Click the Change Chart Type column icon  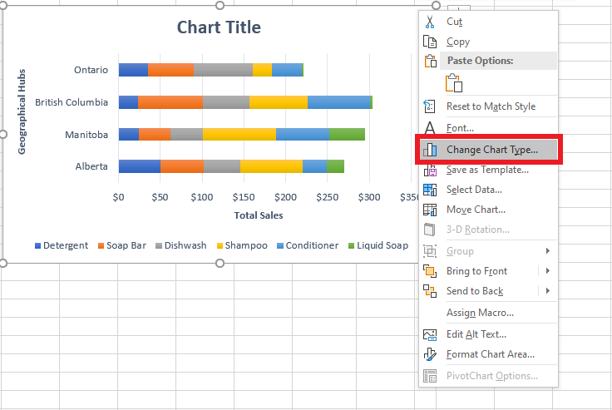pyautogui.click(x=430, y=150)
